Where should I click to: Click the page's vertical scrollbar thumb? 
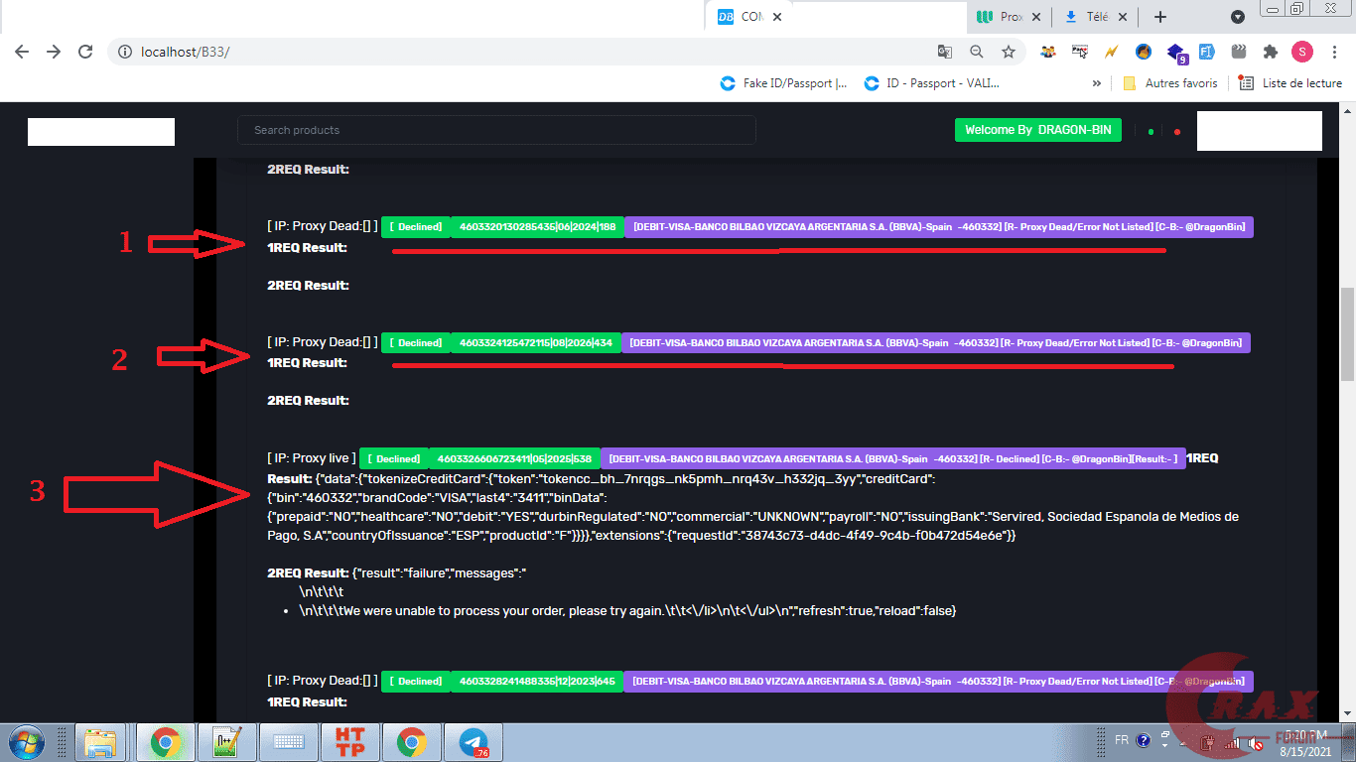(x=1347, y=333)
